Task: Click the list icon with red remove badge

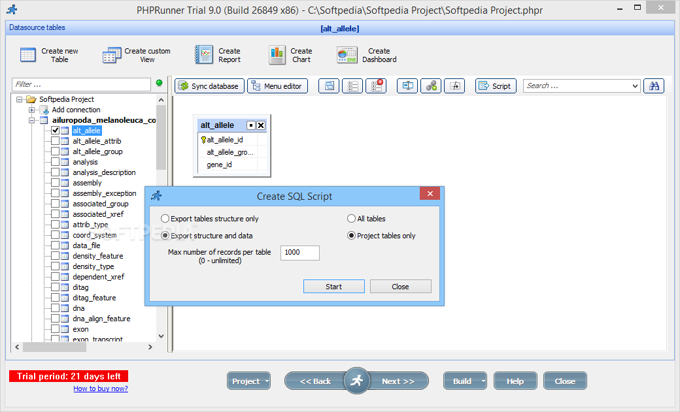Action: pos(376,86)
